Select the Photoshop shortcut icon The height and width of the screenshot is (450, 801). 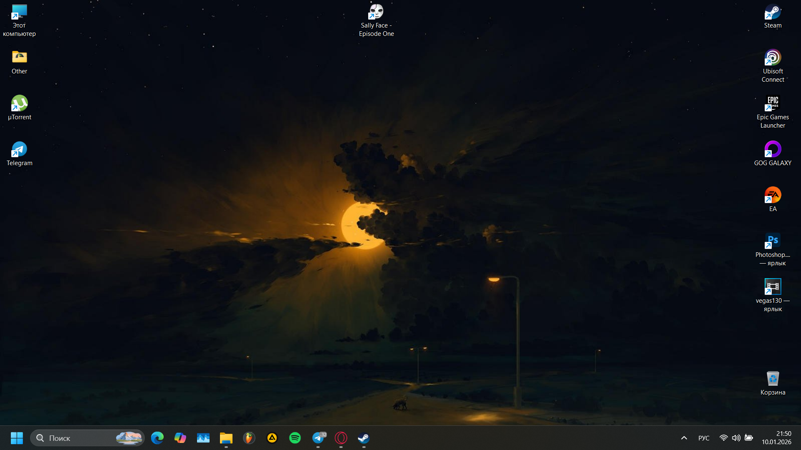click(773, 249)
